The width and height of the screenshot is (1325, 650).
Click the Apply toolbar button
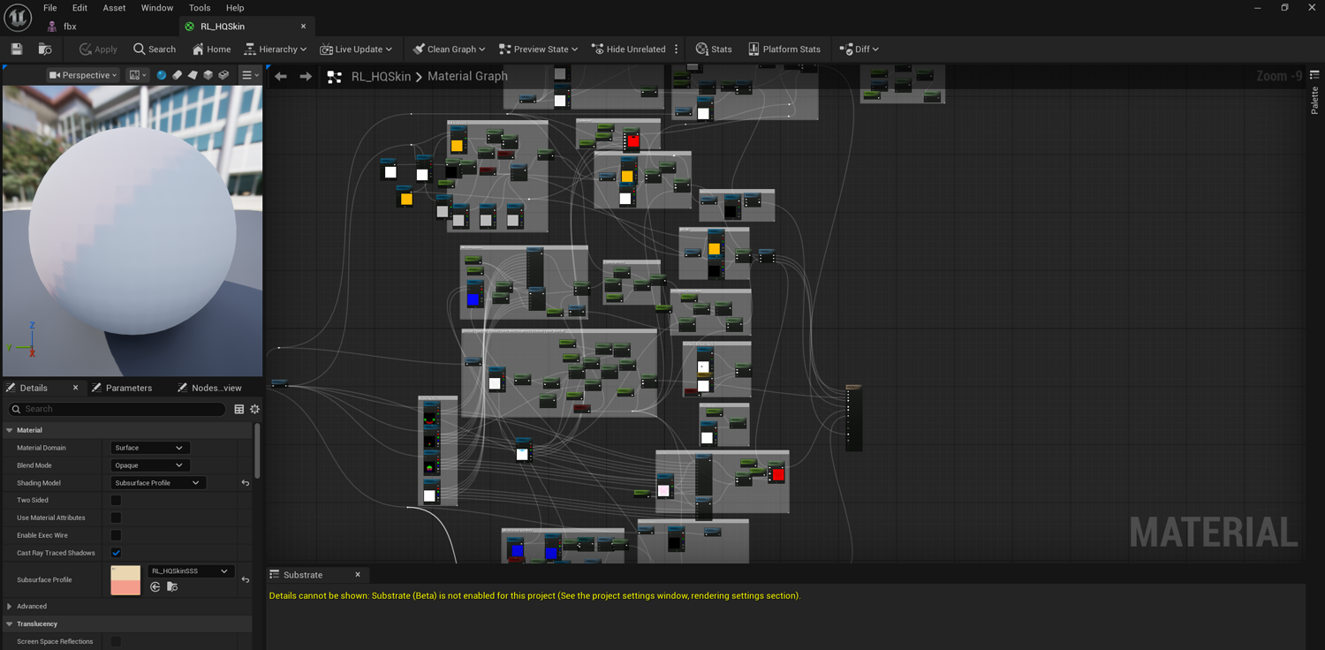(x=98, y=49)
